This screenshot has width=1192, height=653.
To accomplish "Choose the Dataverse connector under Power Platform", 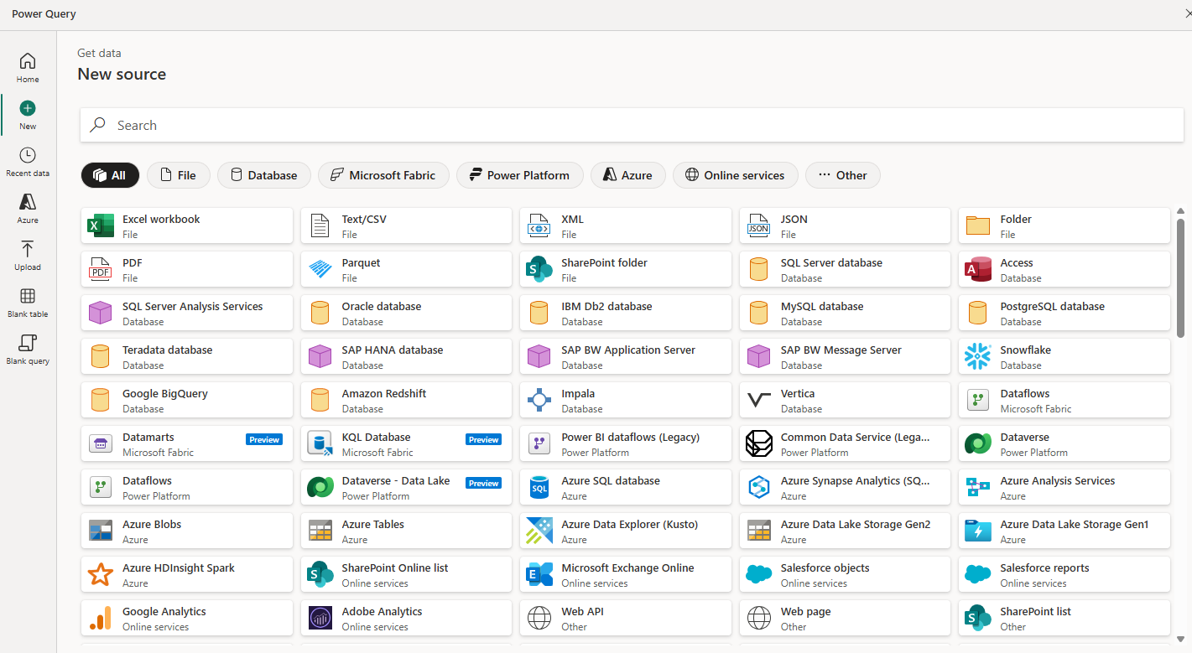I will (x=1064, y=443).
